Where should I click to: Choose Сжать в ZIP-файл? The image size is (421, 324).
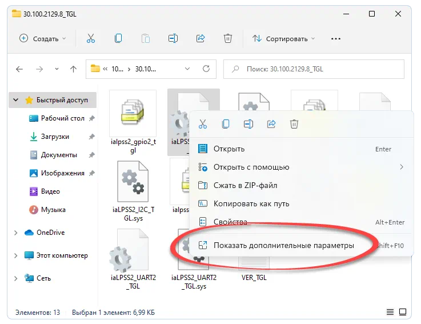tap(301, 185)
